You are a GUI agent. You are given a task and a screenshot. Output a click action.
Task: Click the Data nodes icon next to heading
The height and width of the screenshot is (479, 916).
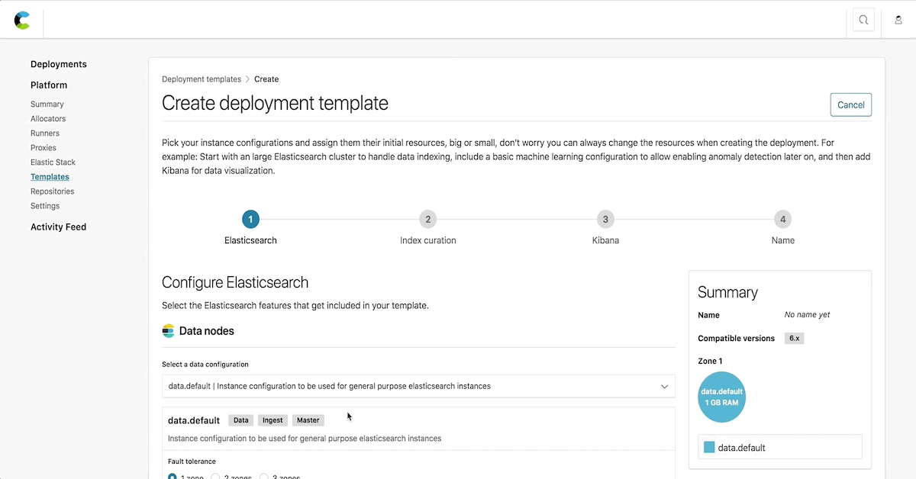click(168, 330)
